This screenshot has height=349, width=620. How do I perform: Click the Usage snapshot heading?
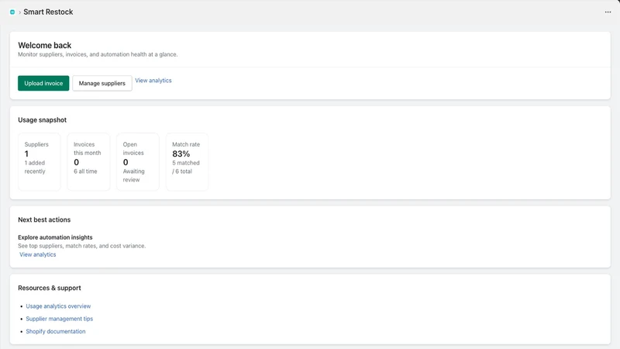tap(43, 120)
